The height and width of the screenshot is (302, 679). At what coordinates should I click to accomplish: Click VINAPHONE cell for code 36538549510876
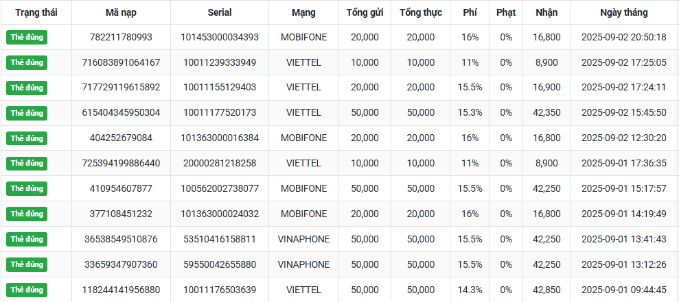(x=303, y=239)
